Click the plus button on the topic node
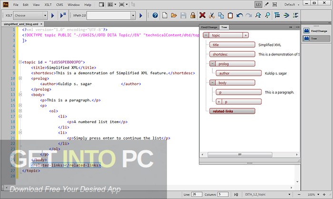The image size is (333, 199). point(245,36)
